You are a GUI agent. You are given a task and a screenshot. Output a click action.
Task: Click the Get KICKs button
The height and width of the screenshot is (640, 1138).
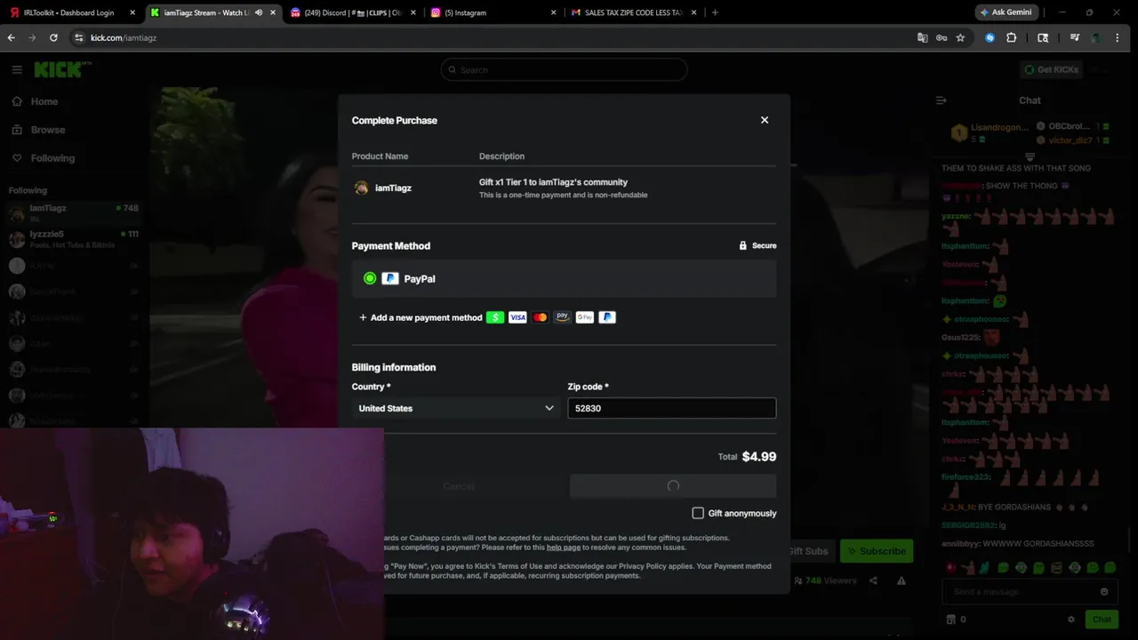(x=1051, y=69)
